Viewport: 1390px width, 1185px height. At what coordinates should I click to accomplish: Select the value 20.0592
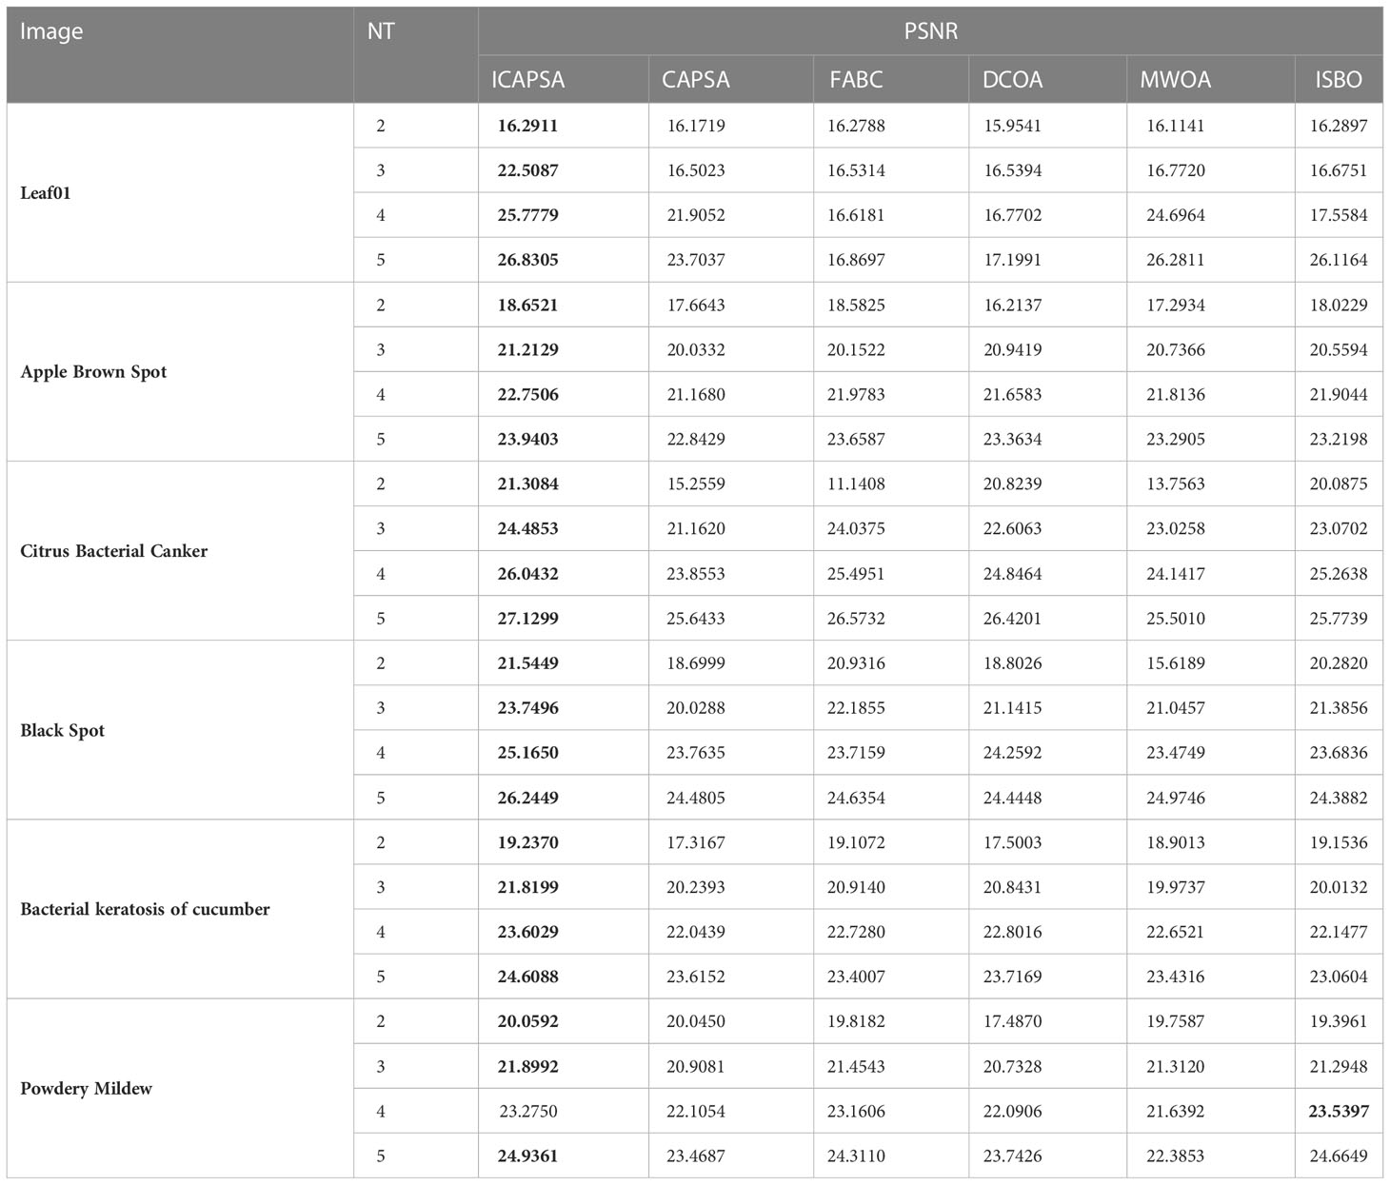(527, 1021)
